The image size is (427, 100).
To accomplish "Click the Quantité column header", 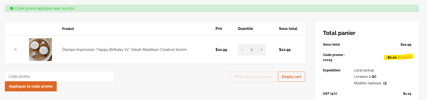I will click(x=245, y=29).
